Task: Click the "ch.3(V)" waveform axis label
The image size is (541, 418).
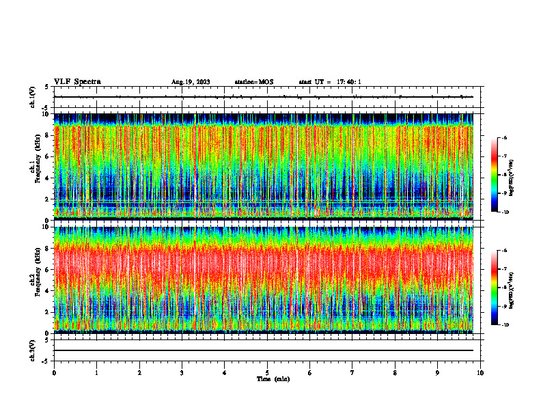Action: [33, 350]
